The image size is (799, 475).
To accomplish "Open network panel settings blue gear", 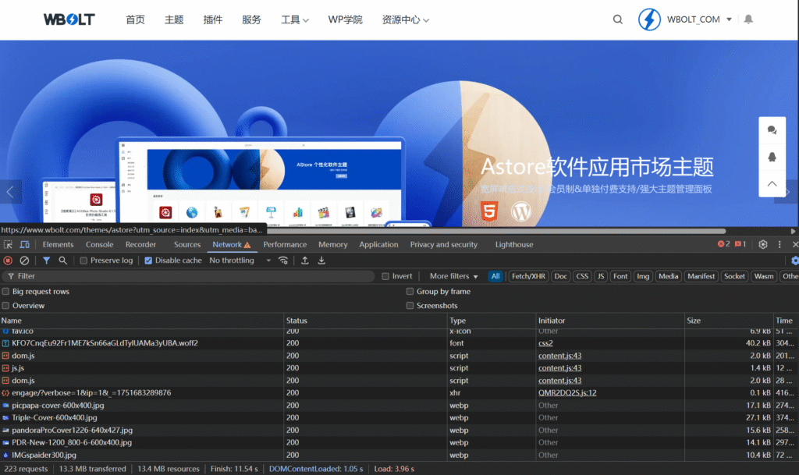I will (794, 261).
